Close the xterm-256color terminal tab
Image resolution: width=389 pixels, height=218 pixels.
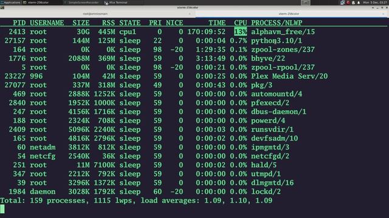[384, 14]
